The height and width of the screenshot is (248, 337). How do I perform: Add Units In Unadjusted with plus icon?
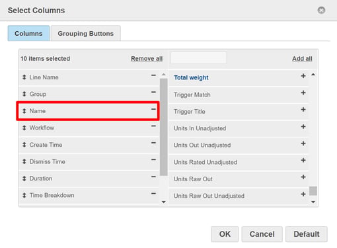click(303, 127)
